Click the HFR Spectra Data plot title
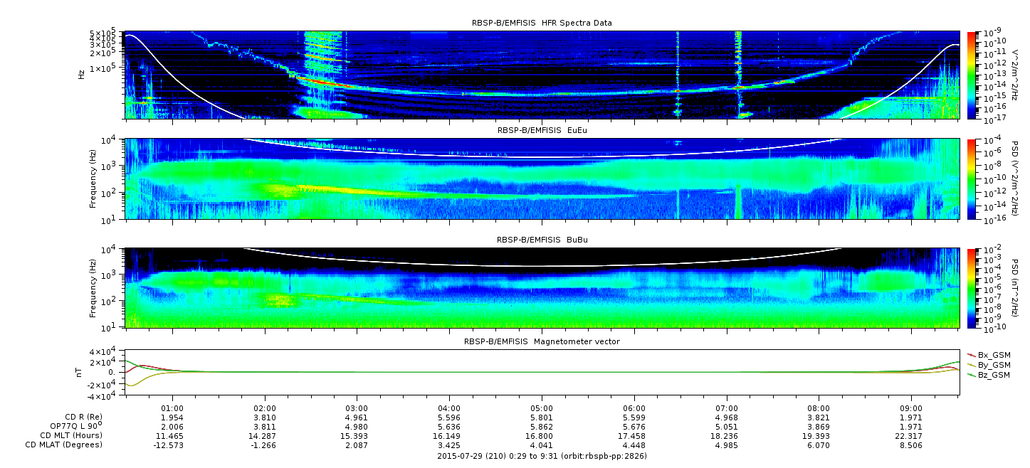 (x=542, y=23)
